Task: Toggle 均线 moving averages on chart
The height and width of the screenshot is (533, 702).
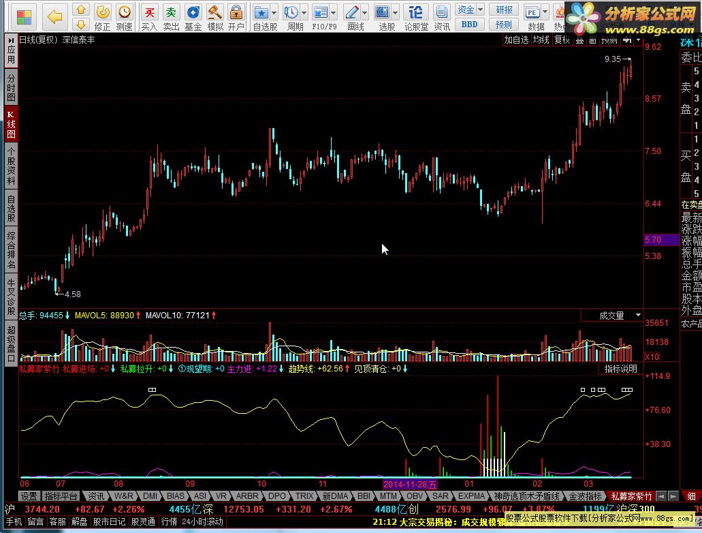Action: pyautogui.click(x=541, y=40)
